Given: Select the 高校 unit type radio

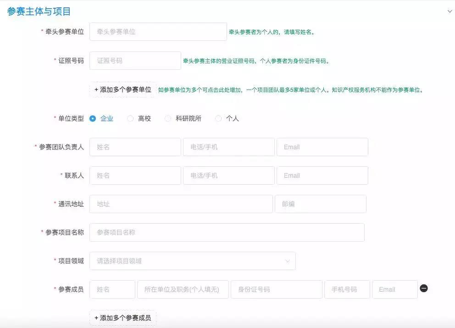Looking at the screenshot, I should pos(130,119).
